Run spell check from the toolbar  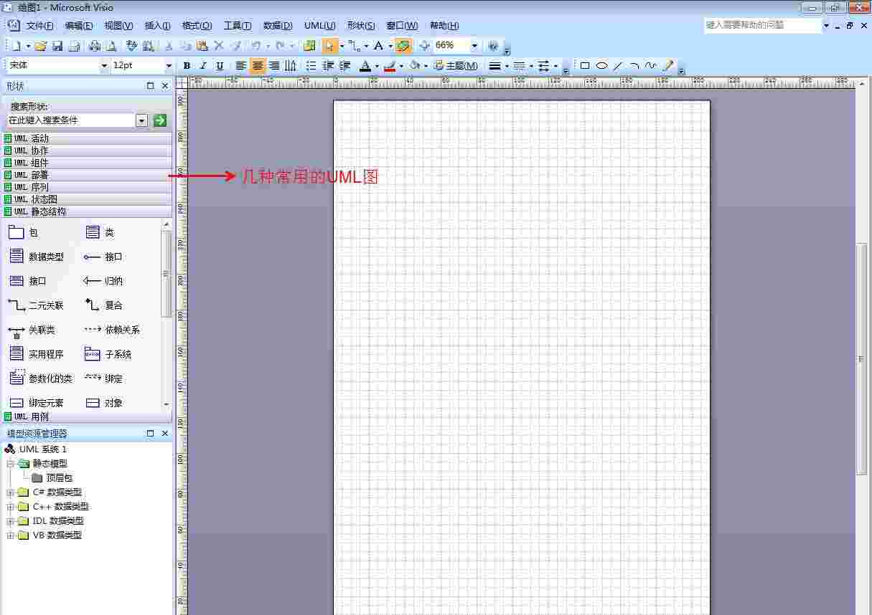click(x=131, y=45)
